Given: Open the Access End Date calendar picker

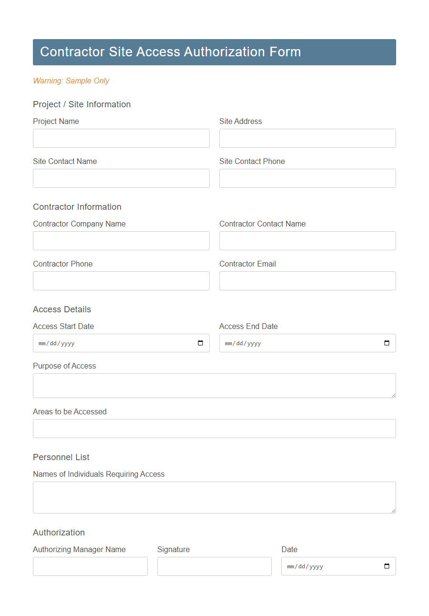Looking at the screenshot, I should pos(387,343).
